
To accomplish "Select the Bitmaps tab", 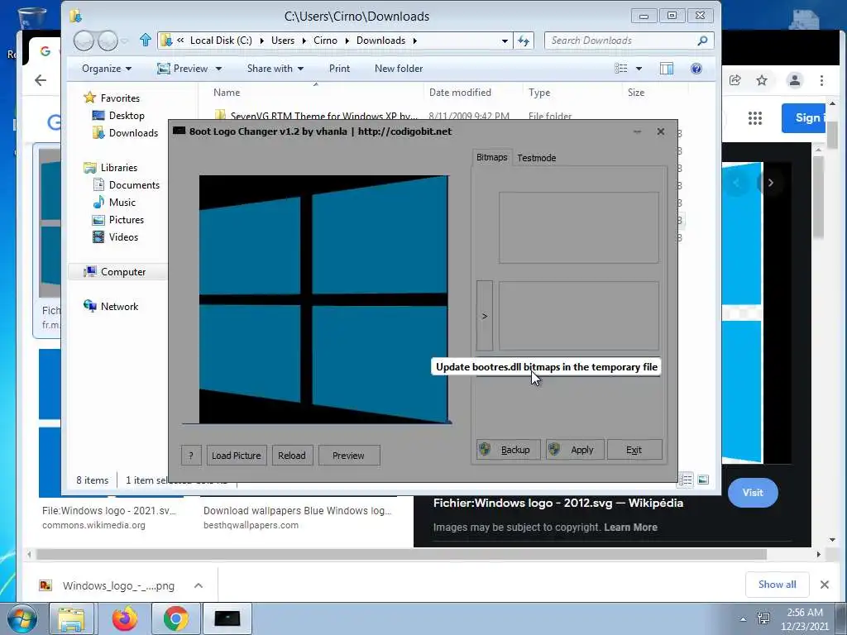I will point(491,157).
